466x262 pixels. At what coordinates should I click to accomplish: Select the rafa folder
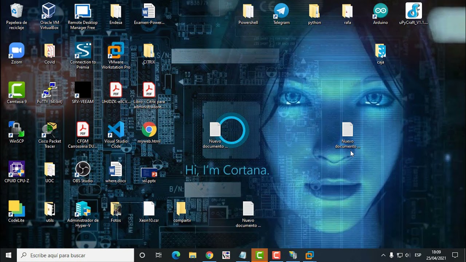click(348, 15)
